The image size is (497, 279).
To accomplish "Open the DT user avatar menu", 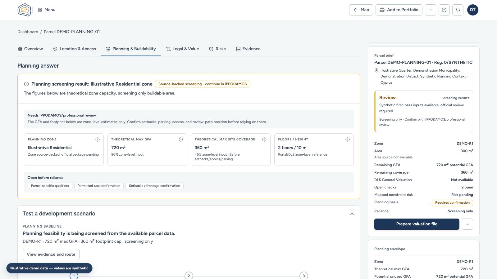I will (472, 10).
